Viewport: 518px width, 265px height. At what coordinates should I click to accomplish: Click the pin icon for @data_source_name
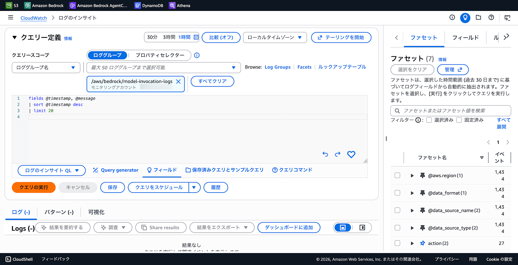(x=422, y=210)
